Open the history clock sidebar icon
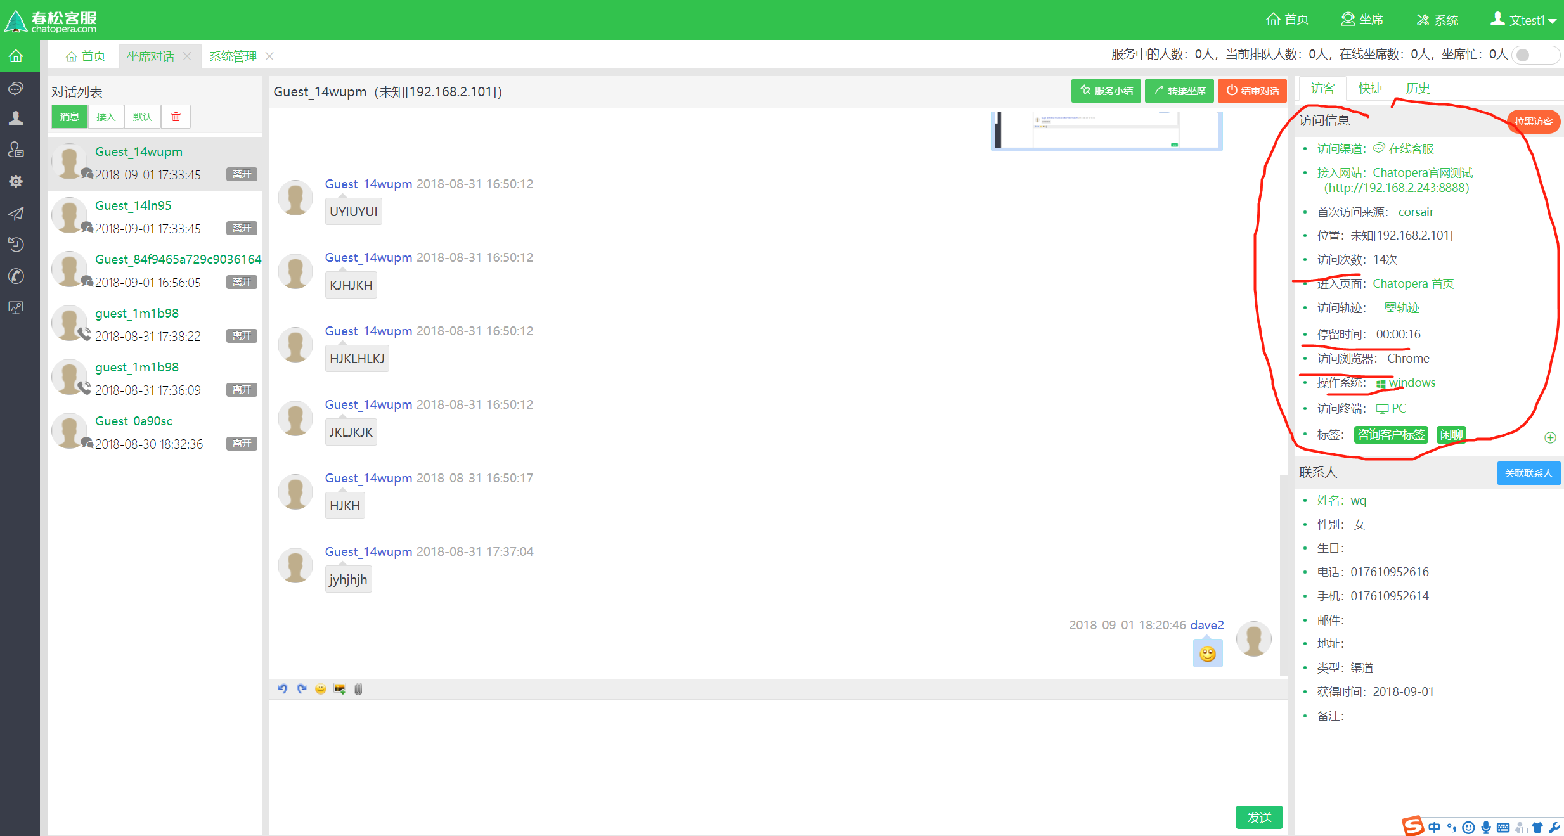The height and width of the screenshot is (836, 1564). tap(16, 245)
